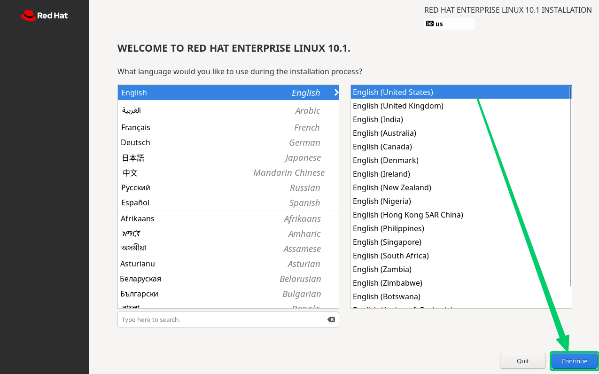Screen dimensions: 599x374
Task: Select the Mandarin Chinese row
Action: pyautogui.click(x=228, y=172)
